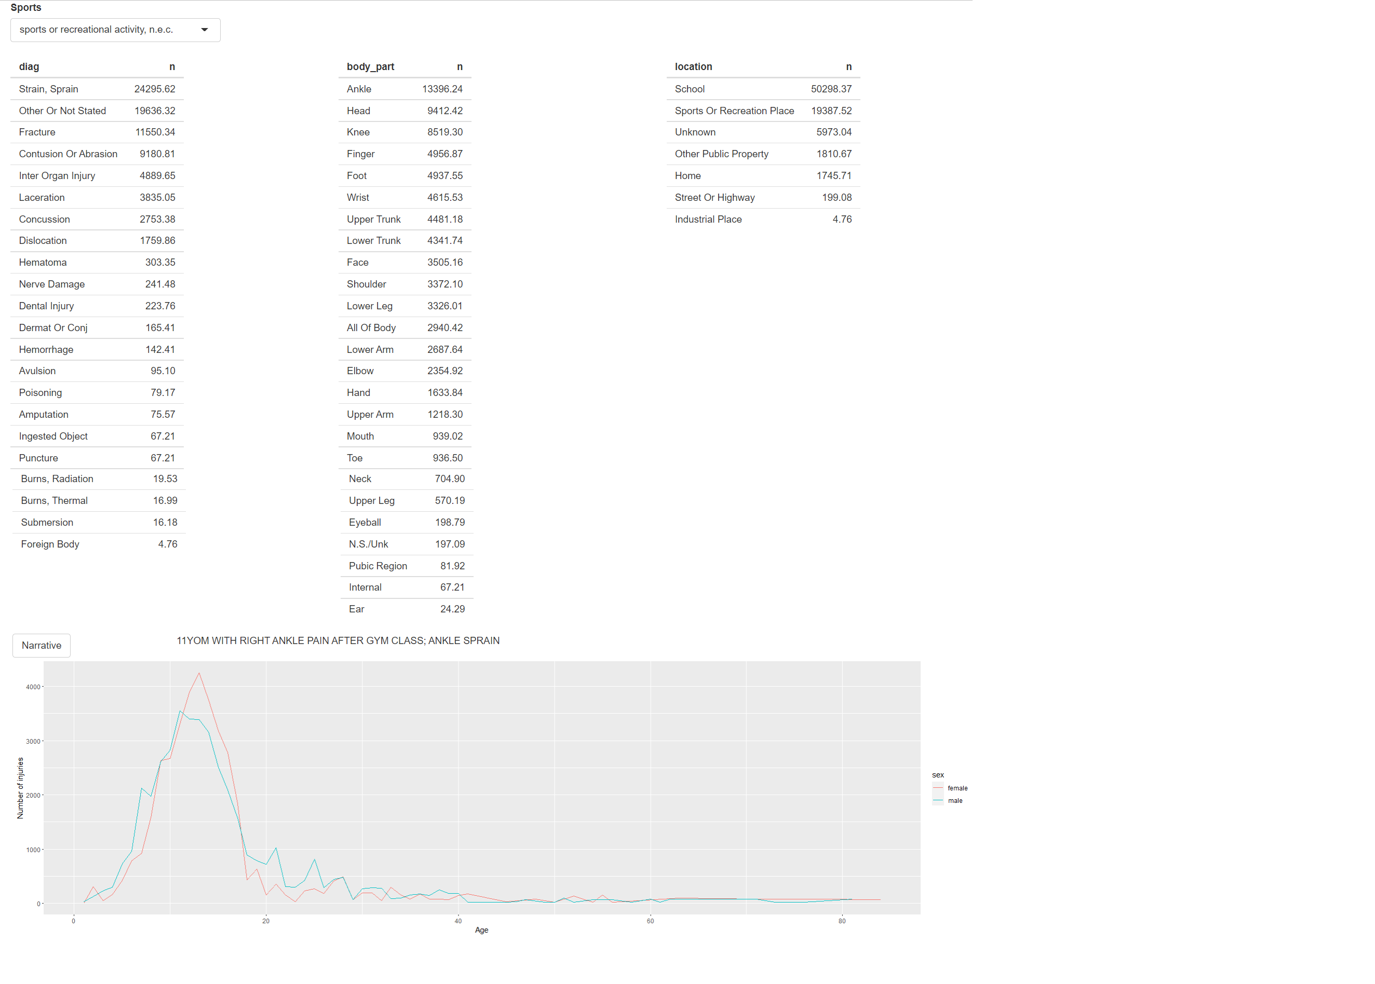Screen dimensions: 1375x984
Task: Click the 'Head' body part cell
Action: pyautogui.click(x=358, y=111)
